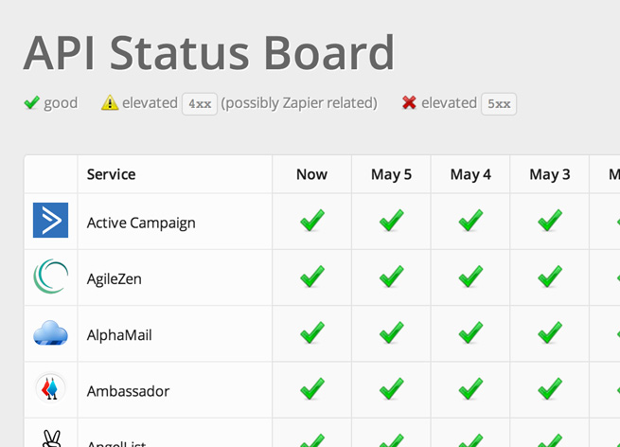Click the 4xx code badge
Viewport: 620px width, 447px height.
[x=200, y=104]
